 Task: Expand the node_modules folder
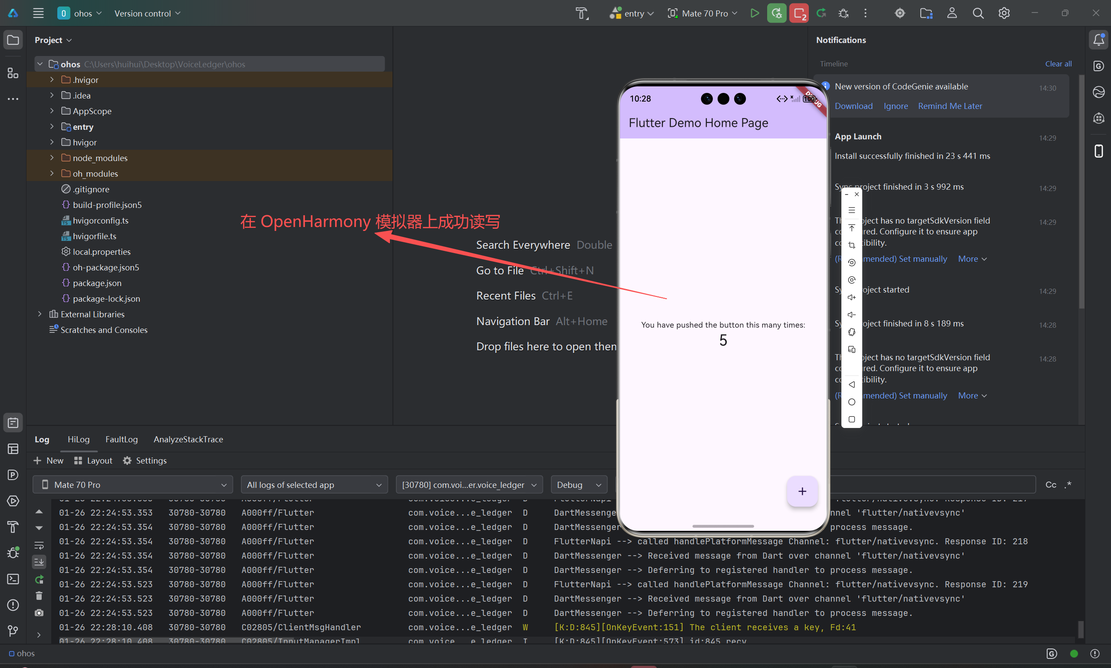click(52, 158)
